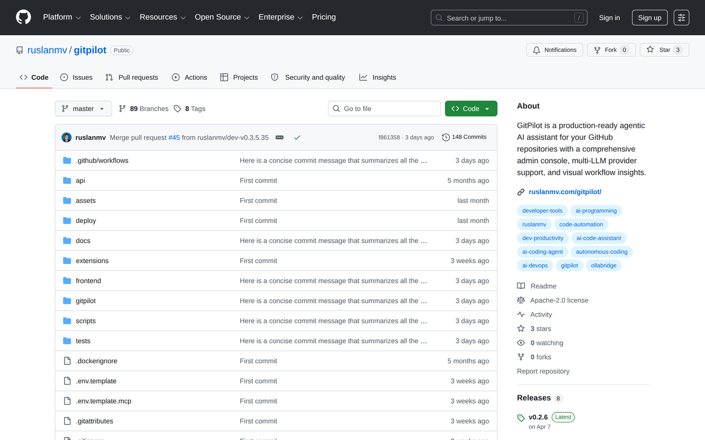
Task: Click the tag icon beside v0.2.6 release
Action: tap(521, 418)
